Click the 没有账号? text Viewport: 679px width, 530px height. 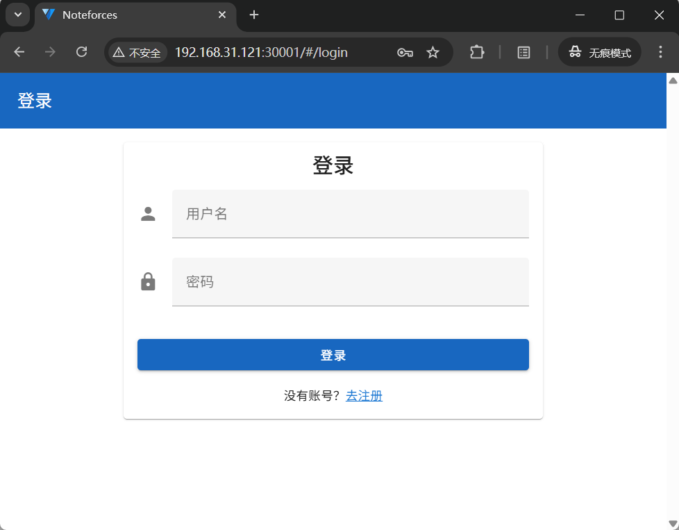[x=312, y=396]
